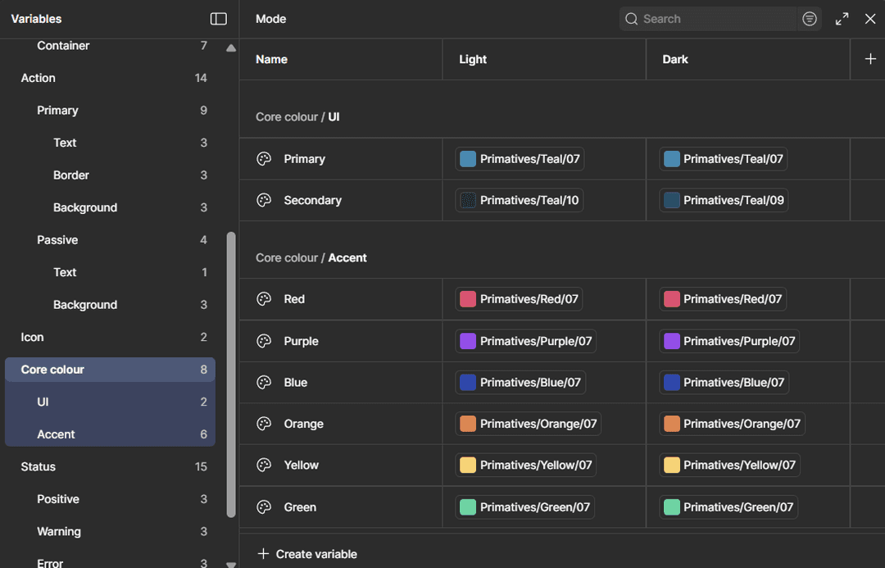
Task: Open the filter options next to search
Action: coord(809,18)
